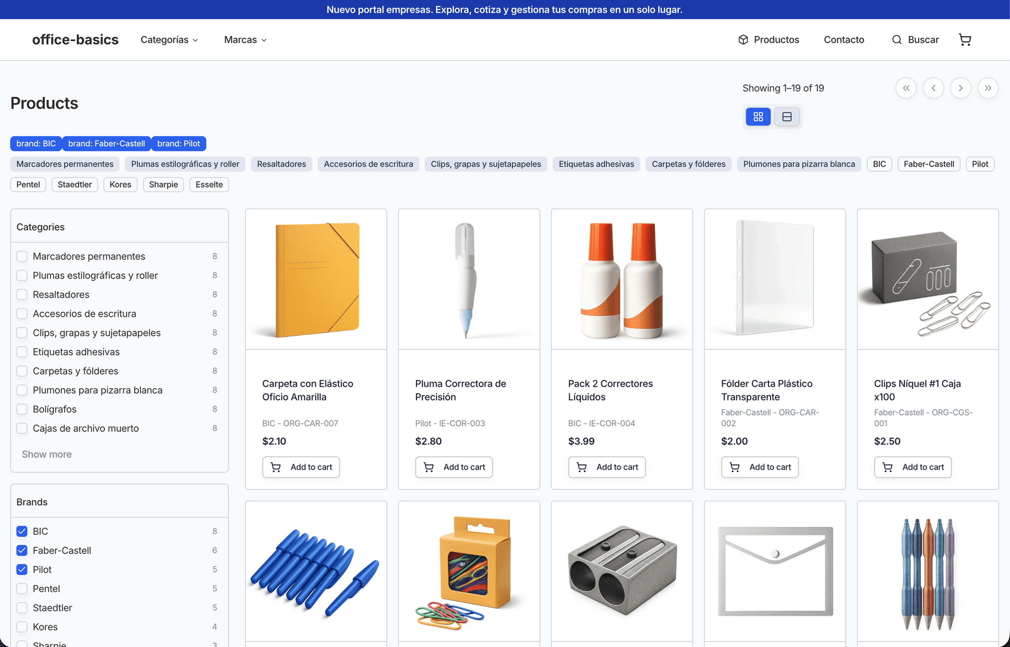Jump to the last page
This screenshot has height=647, width=1010.
pyautogui.click(x=988, y=88)
